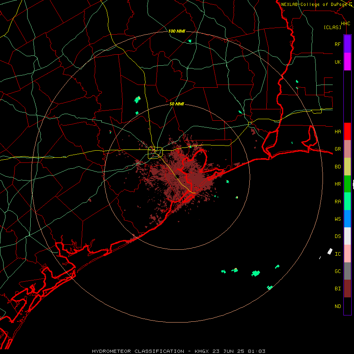
Task: Click the IC light-pink legend swatch
Action: point(347,254)
